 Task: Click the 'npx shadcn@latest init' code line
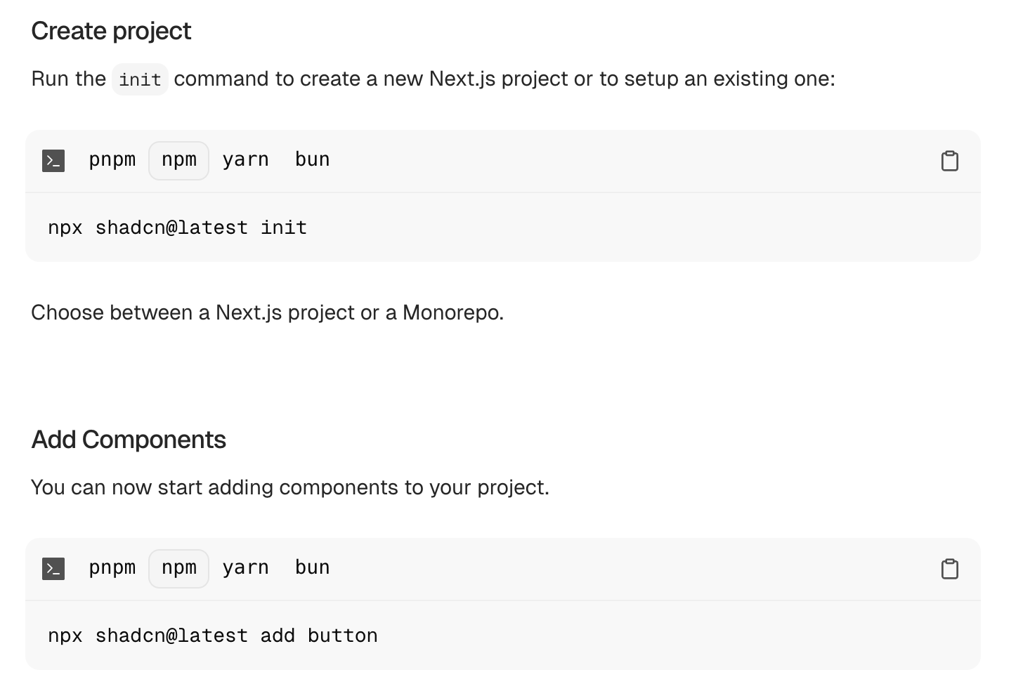pyautogui.click(x=178, y=228)
